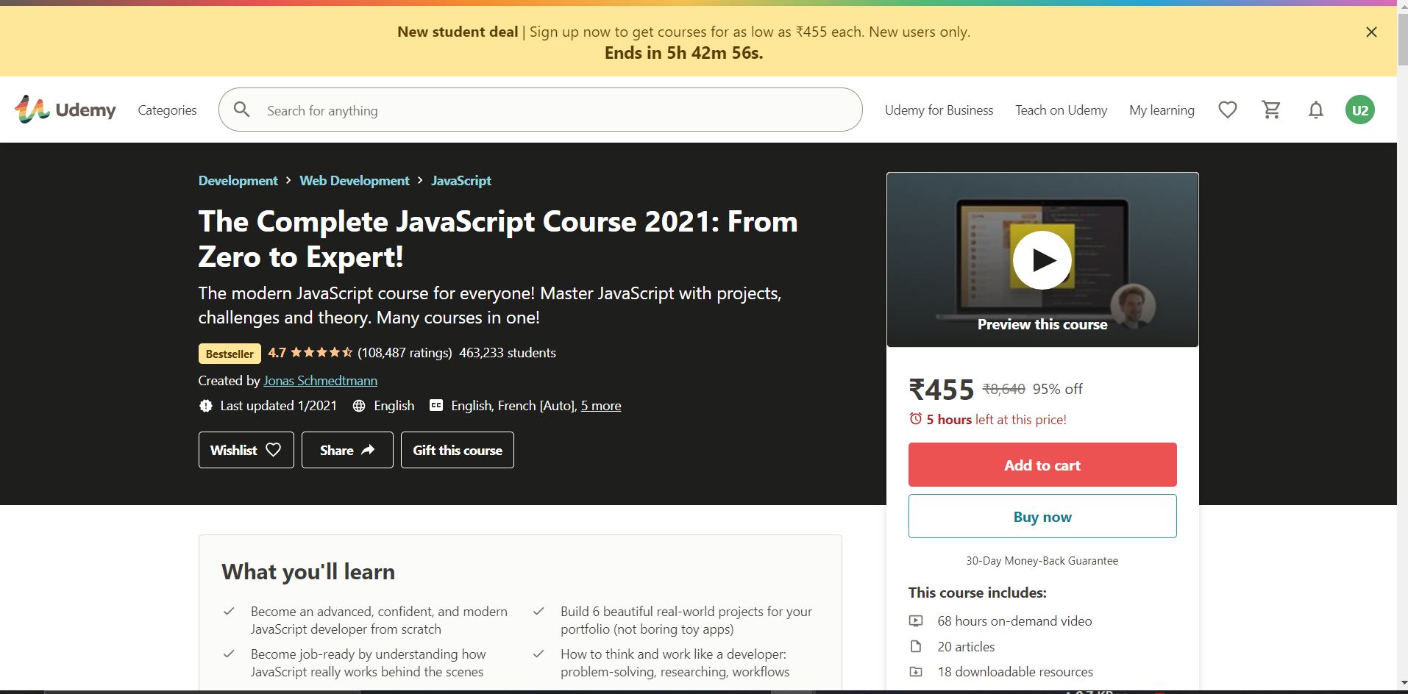
Task: Click the scrollbar up arrow
Action: point(1402,5)
